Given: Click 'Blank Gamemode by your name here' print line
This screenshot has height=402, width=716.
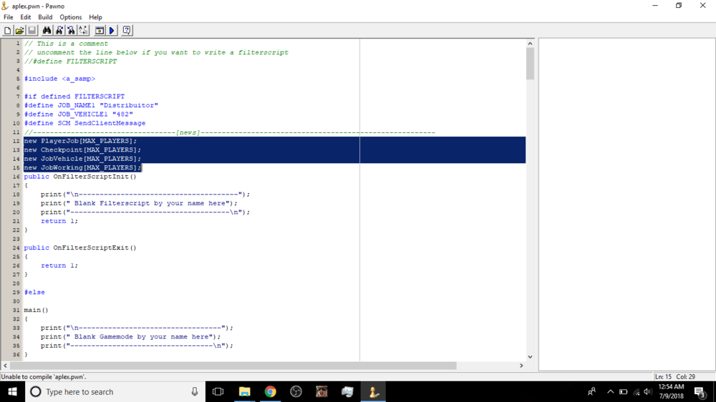Looking at the screenshot, I should click(x=130, y=337).
